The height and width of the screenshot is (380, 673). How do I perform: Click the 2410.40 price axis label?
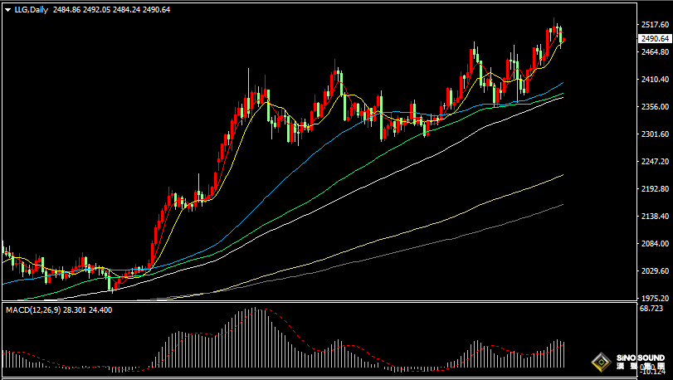654,80
